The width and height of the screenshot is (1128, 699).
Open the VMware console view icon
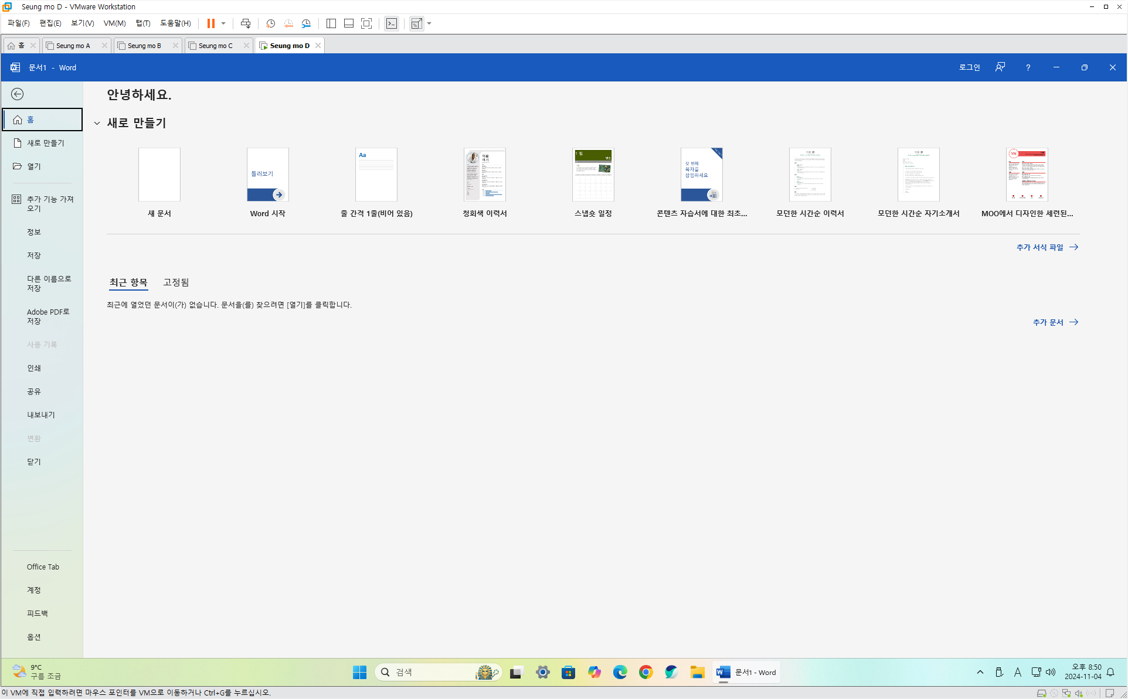[x=392, y=23]
